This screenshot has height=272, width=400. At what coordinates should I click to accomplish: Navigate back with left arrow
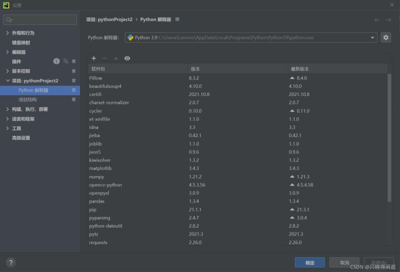point(377,20)
